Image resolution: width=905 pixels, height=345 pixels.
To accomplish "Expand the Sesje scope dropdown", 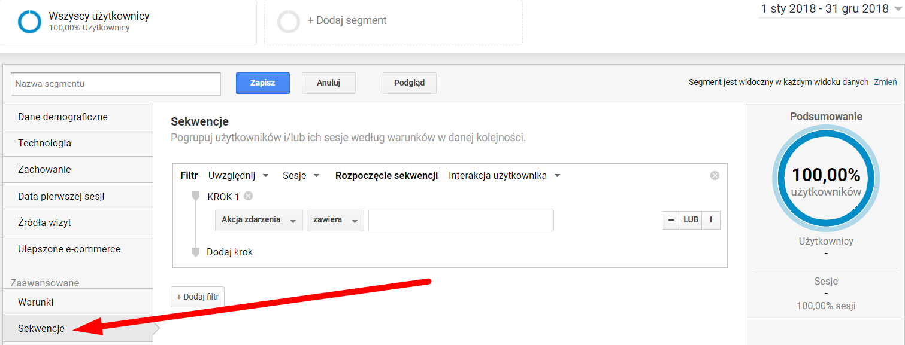I will 301,176.
